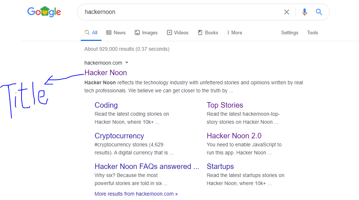Expand the More menu
359x200 pixels.
tap(234, 32)
